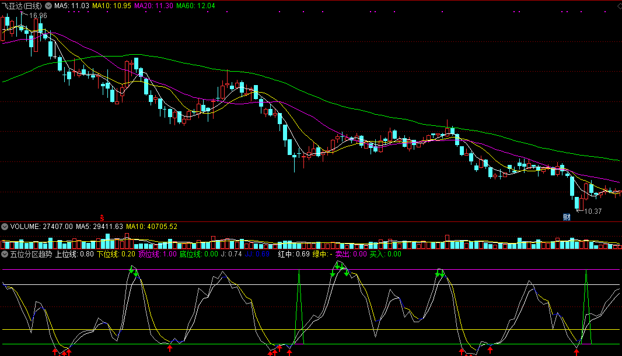
Task: Click the VOLUME: 27407.00 label
Action: 41,227
